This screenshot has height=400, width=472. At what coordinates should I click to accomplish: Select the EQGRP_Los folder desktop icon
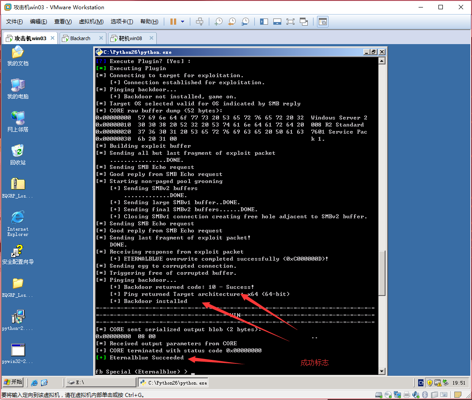(18, 288)
